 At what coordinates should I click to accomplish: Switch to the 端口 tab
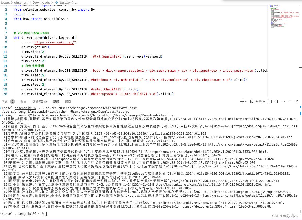point(68,102)
